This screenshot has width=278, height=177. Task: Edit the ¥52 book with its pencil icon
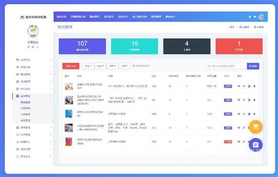point(244,128)
